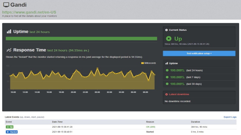Click the monitor icon beside Gandi title
Image resolution: width=241 pixels, height=135 pixels.
pyautogui.click(x=6, y=5)
